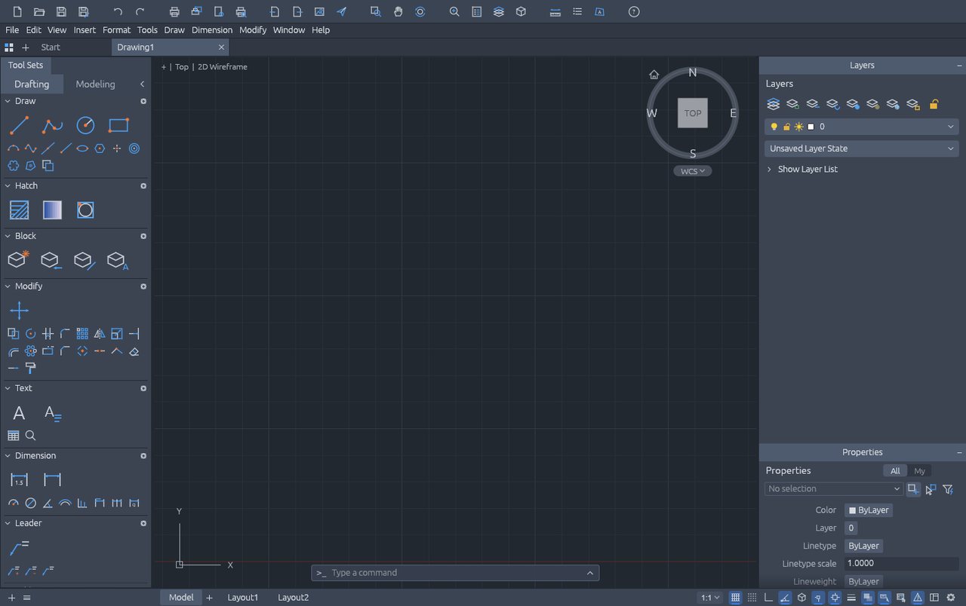The width and height of the screenshot is (966, 606).
Task: Collapse the Draw section
Action: pos(8,101)
